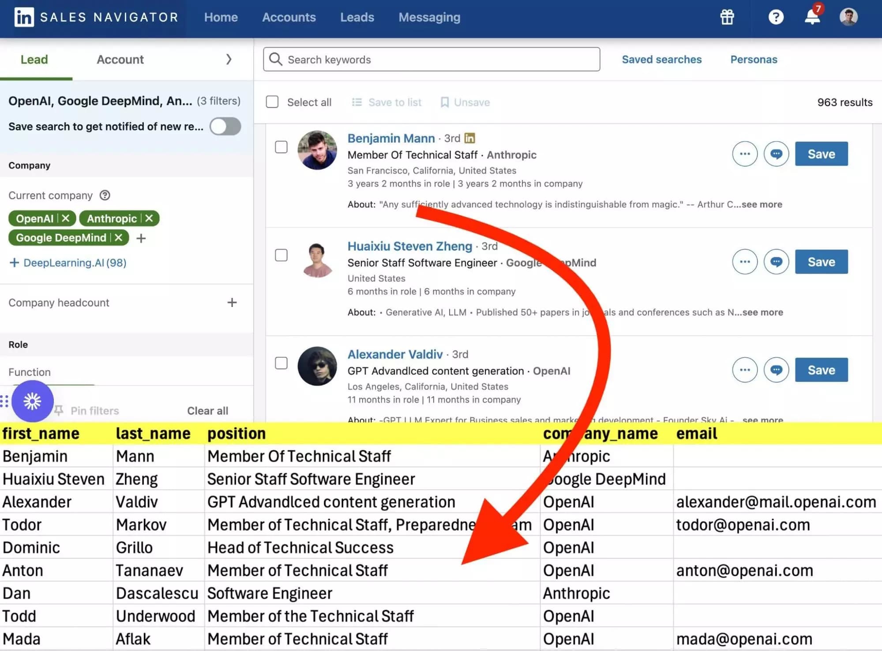Open the message icon for Huaixiu Steven Zheng
This screenshot has height=651, width=882.
pos(776,262)
